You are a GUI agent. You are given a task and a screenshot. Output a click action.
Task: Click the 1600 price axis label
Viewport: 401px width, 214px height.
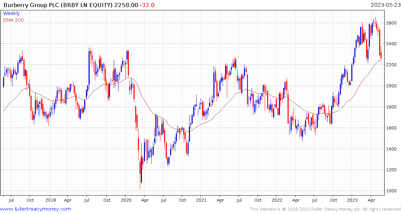coord(391,128)
